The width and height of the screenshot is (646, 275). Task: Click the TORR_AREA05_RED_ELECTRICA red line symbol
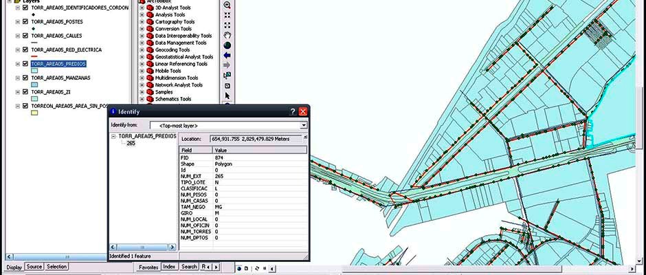(x=34, y=56)
